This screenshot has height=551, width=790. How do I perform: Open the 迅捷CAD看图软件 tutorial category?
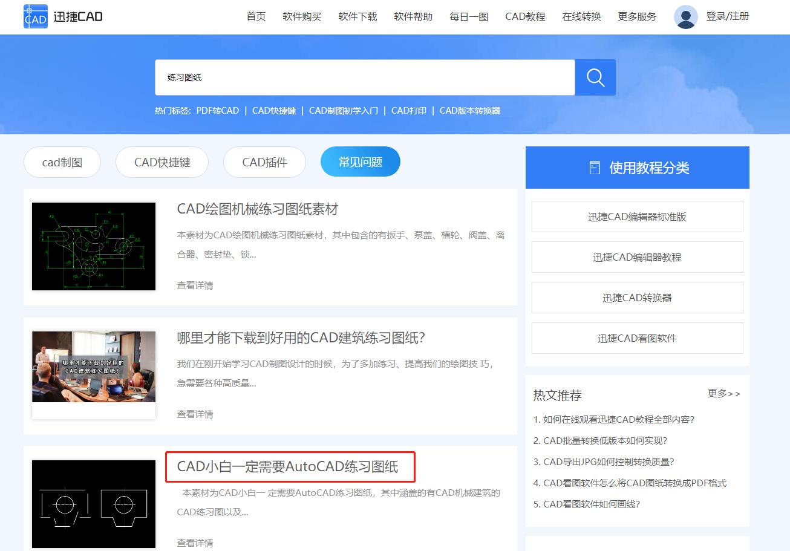pyautogui.click(x=637, y=338)
